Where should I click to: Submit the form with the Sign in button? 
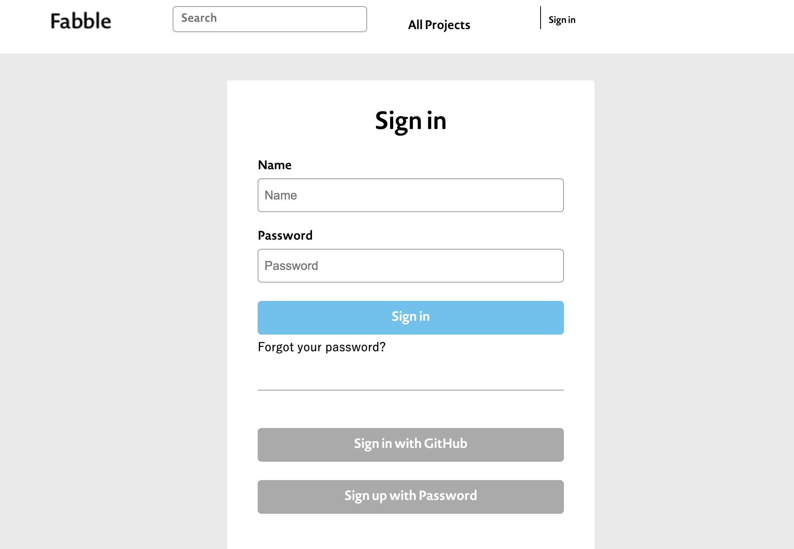coord(410,317)
